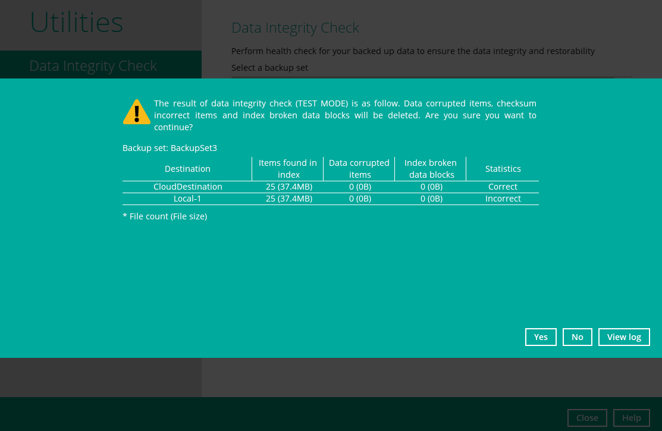Image resolution: width=662 pixels, height=431 pixels.
Task: Open Help from the bottom bar
Action: pos(631,418)
